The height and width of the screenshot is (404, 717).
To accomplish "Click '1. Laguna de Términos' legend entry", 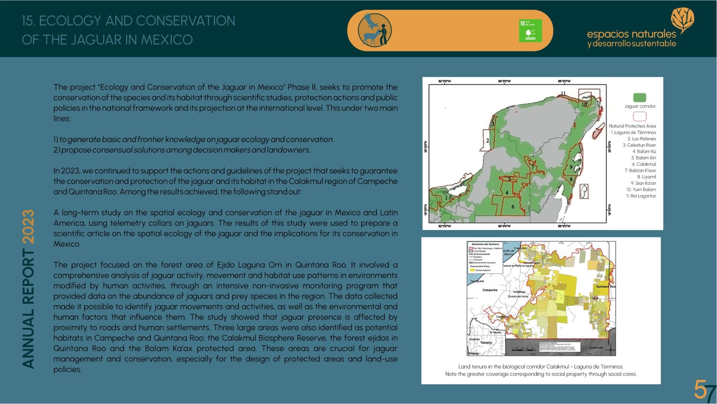I will pyautogui.click(x=633, y=133).
